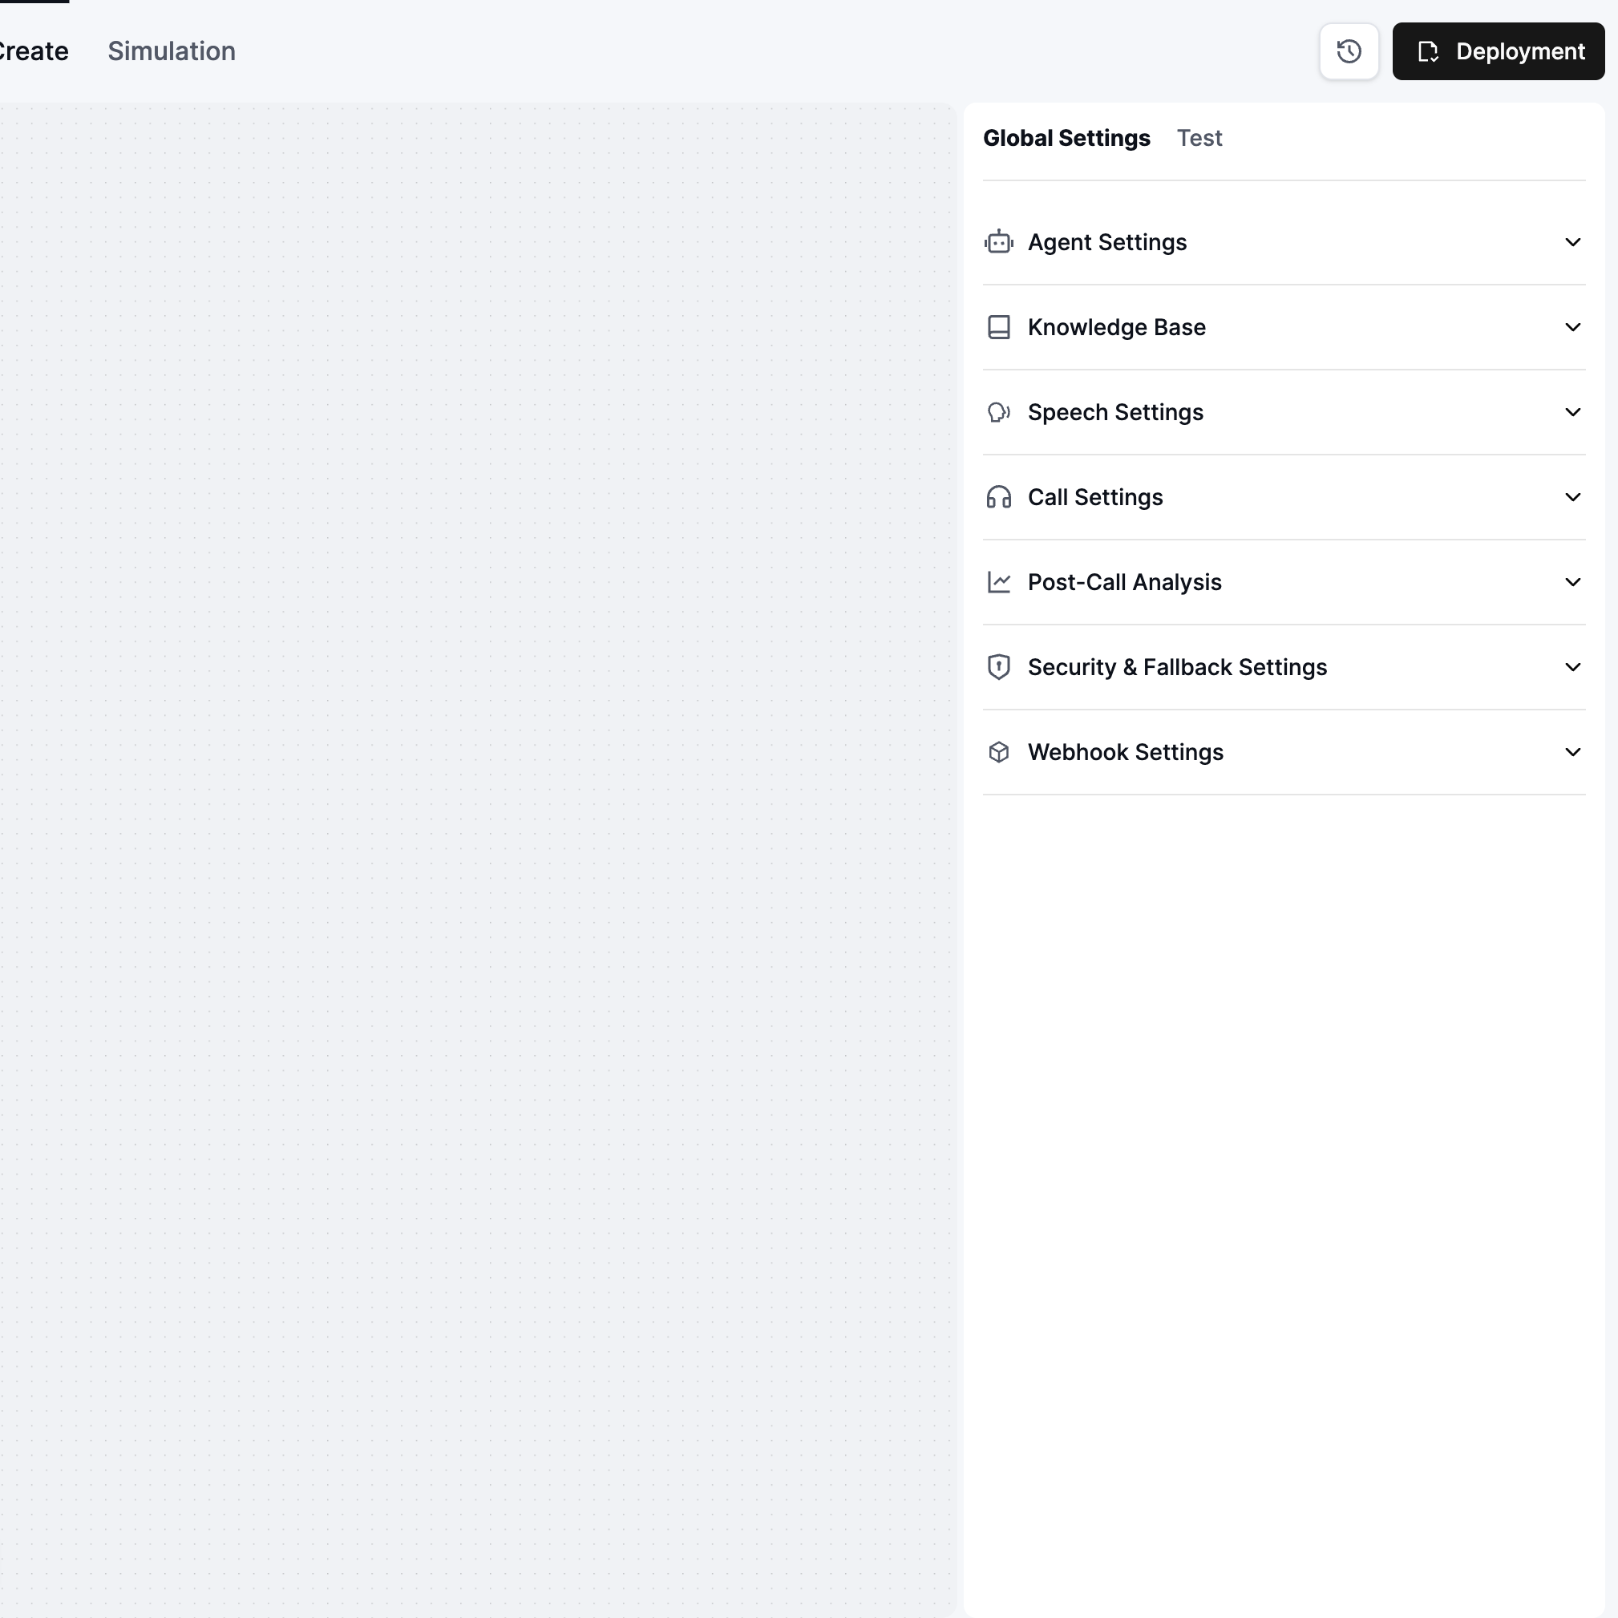Click the speaking head Speech Settings icon

pyautogui.click(x=998, y=412)
